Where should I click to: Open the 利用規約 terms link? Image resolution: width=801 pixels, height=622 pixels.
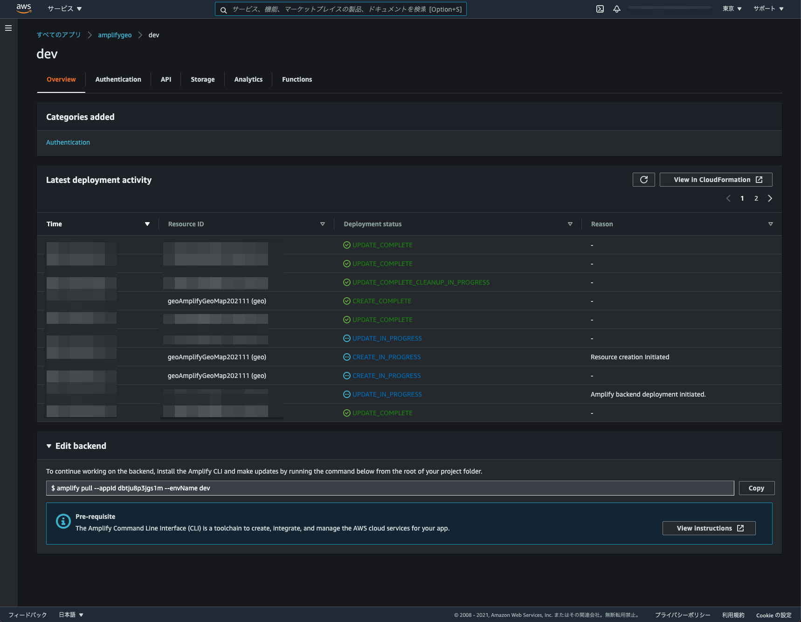[733, 615]
